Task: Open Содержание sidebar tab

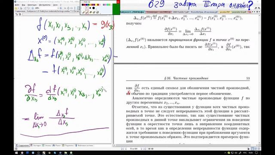Action: click(x=22, y=146)
